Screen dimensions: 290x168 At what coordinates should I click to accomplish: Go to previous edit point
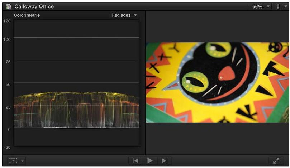click(x=136, y=161)
